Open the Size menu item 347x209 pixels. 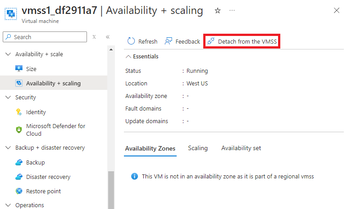tap(31, 69)
